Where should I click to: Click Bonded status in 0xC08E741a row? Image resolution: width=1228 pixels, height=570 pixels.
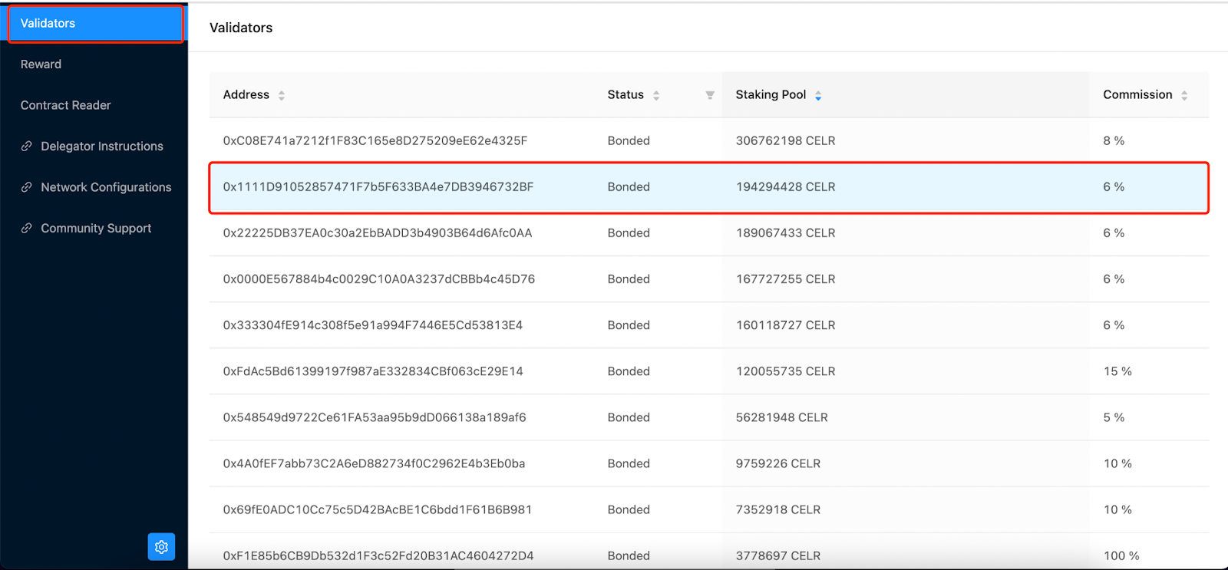click(629, 140)
